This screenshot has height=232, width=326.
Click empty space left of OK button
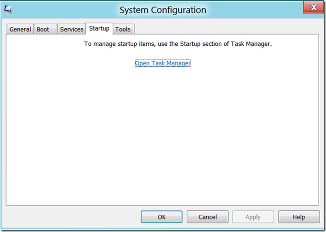[x=72, y=217]
